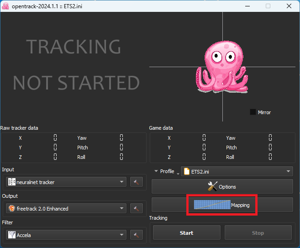Expand the Input tracker dropdown
Viewport: 300px width, 248px height.
click(66, 182)
